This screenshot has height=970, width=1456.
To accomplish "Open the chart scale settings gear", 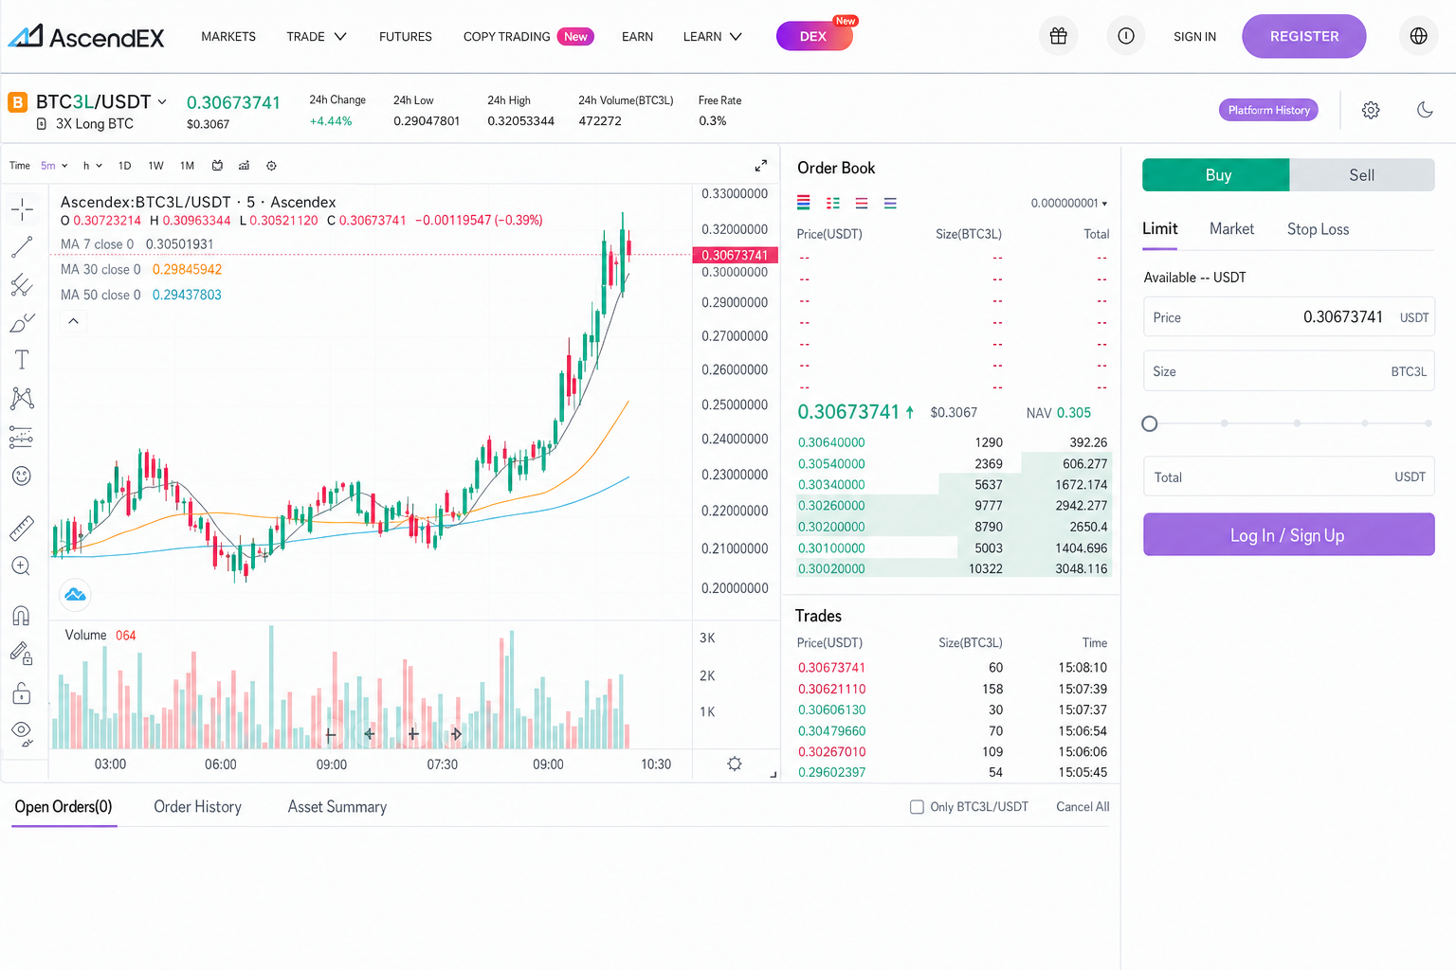I will coord(735,763).
